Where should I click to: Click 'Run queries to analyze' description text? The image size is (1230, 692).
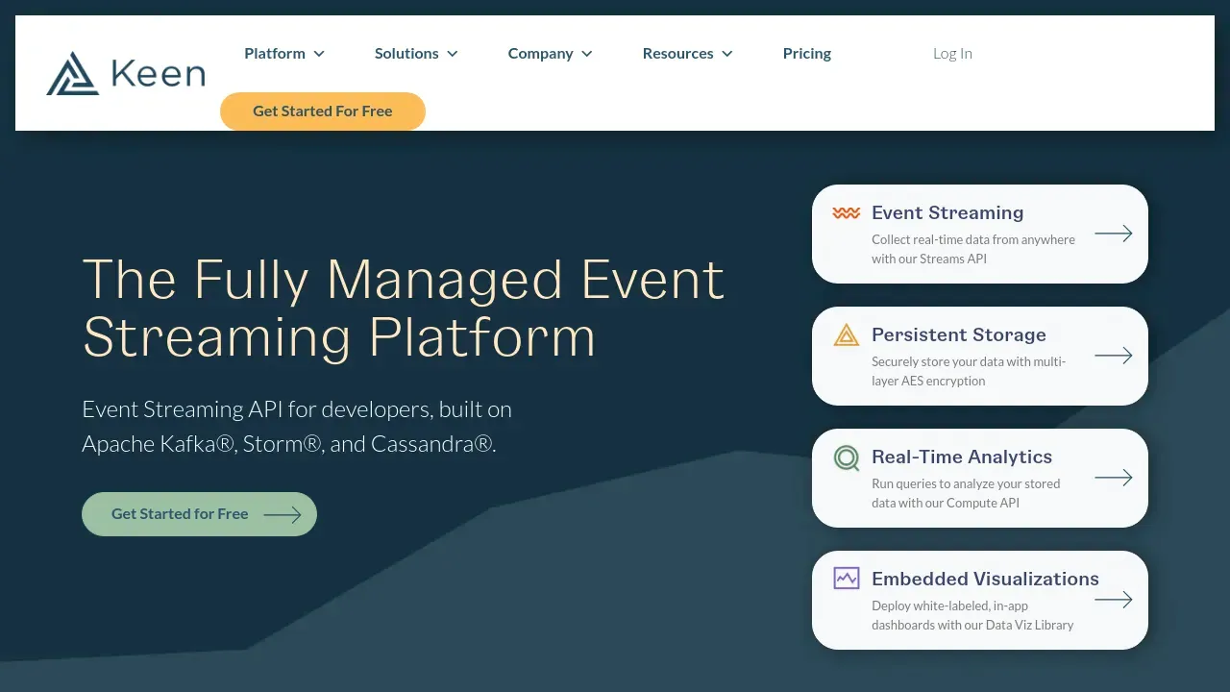tap(966, 493)
